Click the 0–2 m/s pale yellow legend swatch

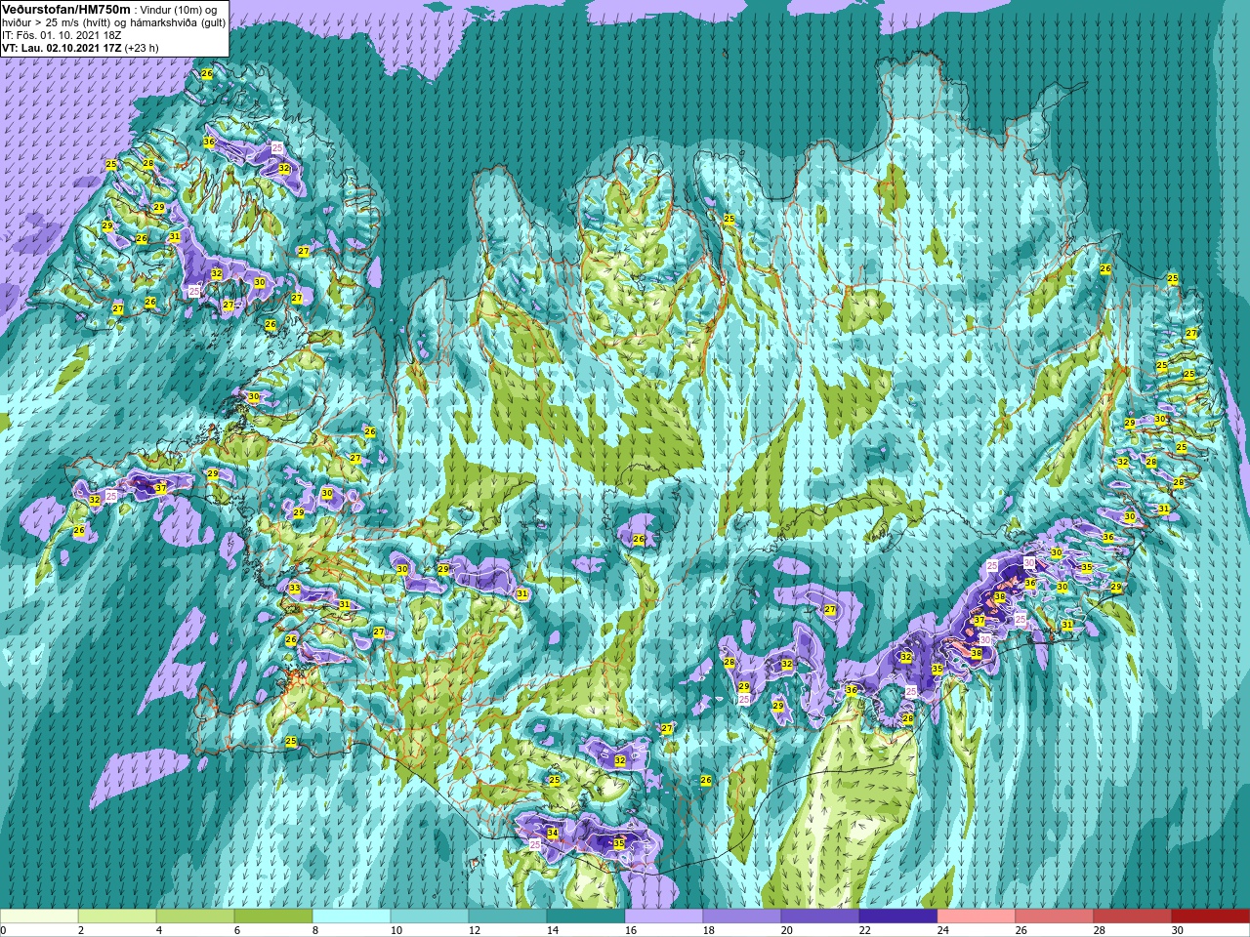click(39, 917)
